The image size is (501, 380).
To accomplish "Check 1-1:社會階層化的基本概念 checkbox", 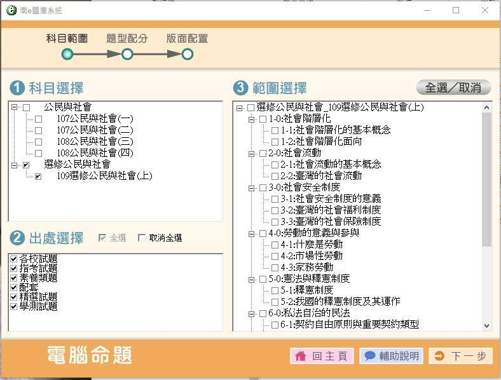I will click(275, 130).
